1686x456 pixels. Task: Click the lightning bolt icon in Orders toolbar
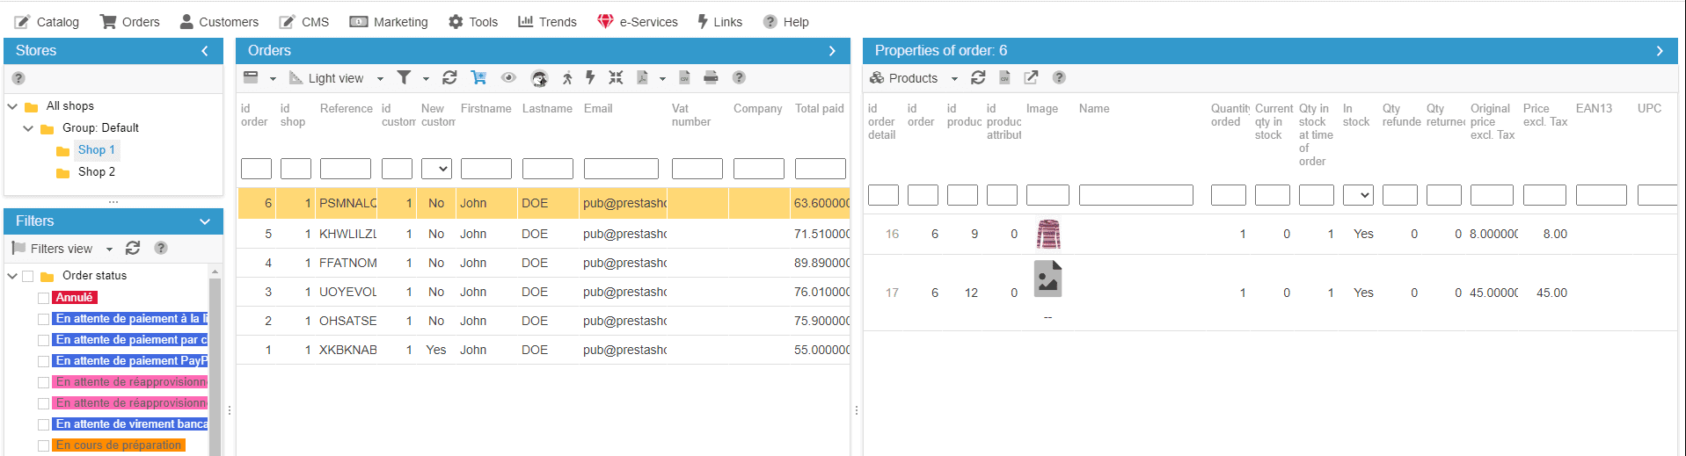coord(590,78)
